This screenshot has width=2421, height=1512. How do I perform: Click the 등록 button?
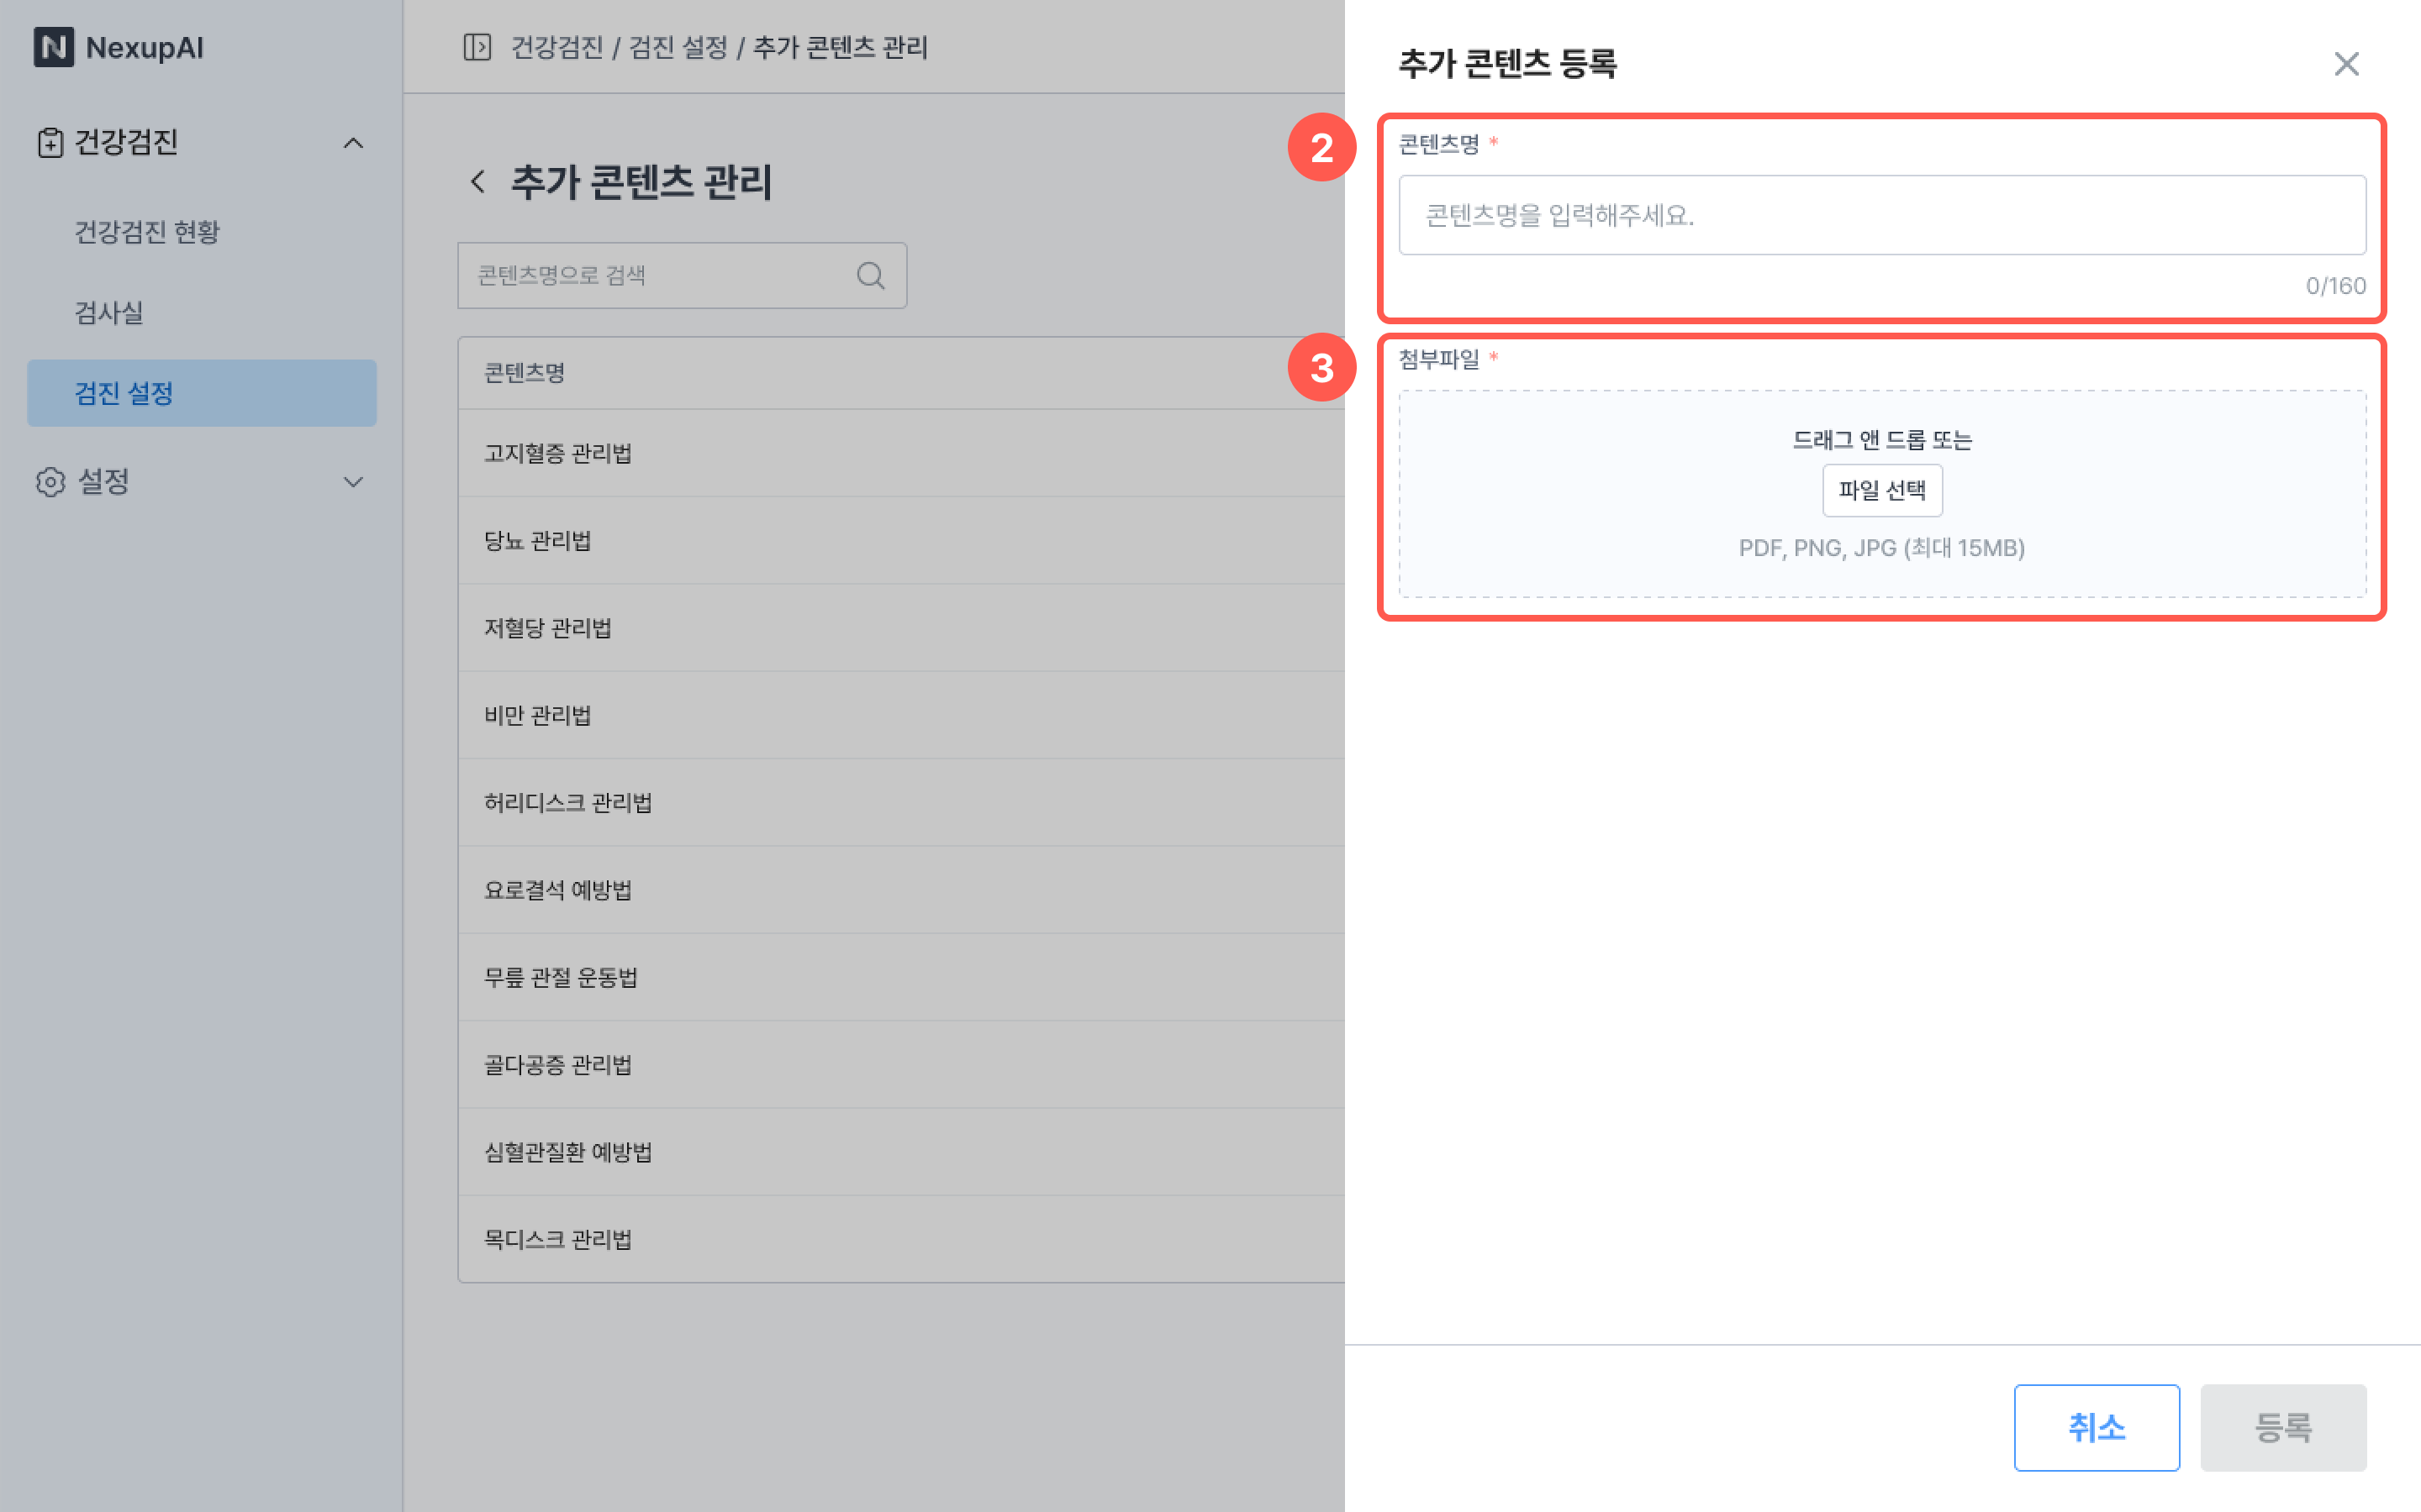(x=2283, y=1427)
